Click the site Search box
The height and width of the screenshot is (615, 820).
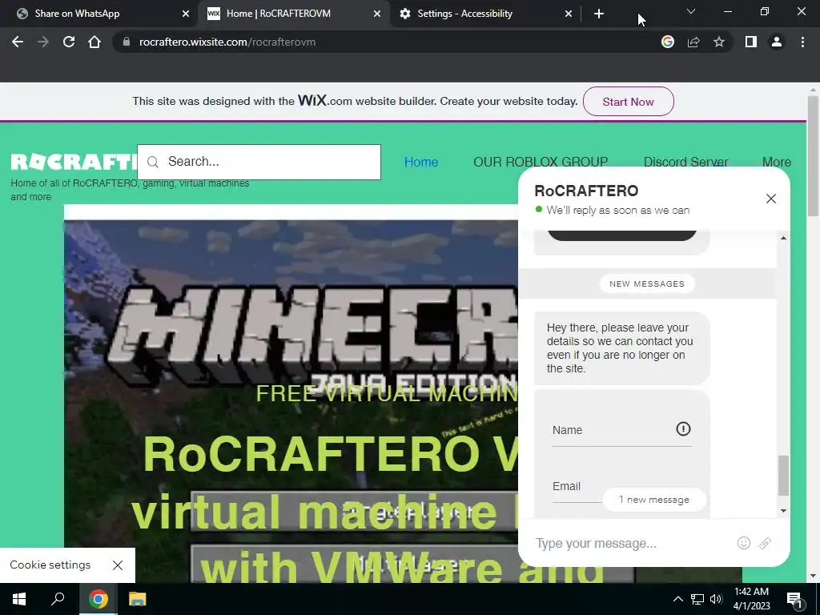point(259,162)
